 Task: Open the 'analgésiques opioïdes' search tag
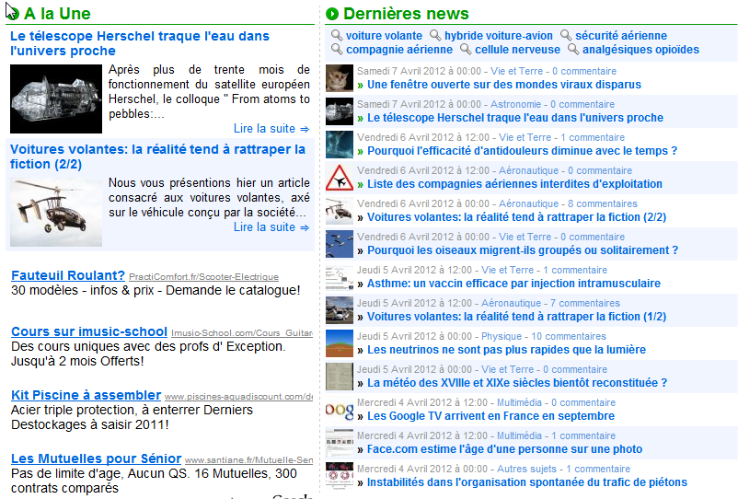pos(640,50)
